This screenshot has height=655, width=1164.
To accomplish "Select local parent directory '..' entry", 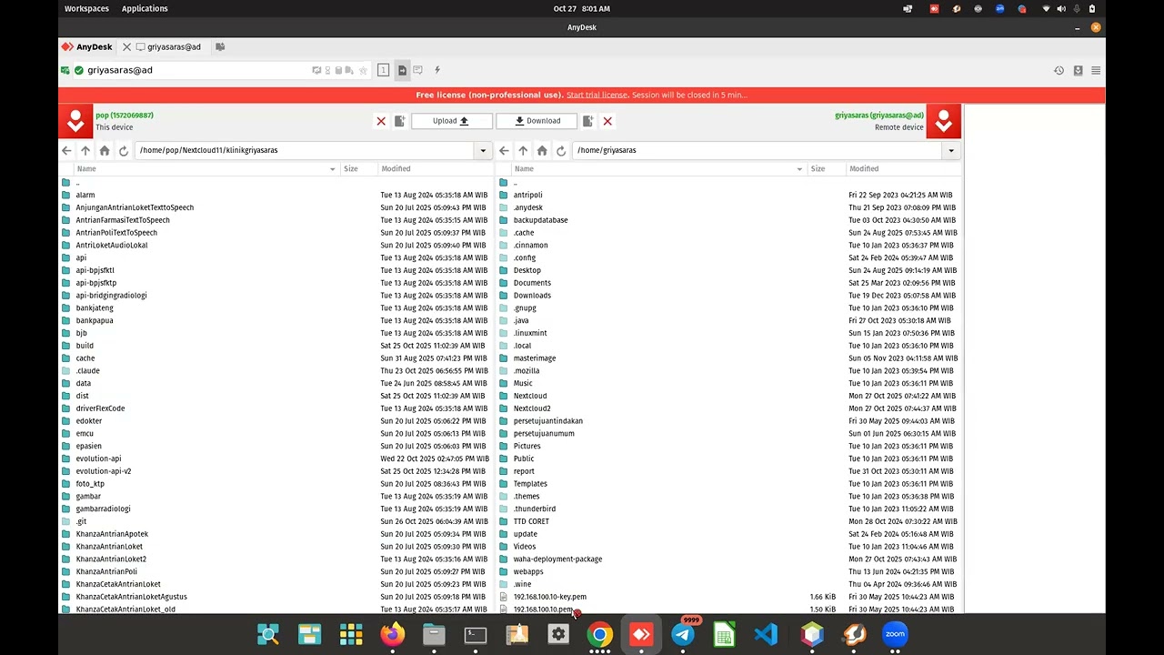I will (x=77, y=183).
